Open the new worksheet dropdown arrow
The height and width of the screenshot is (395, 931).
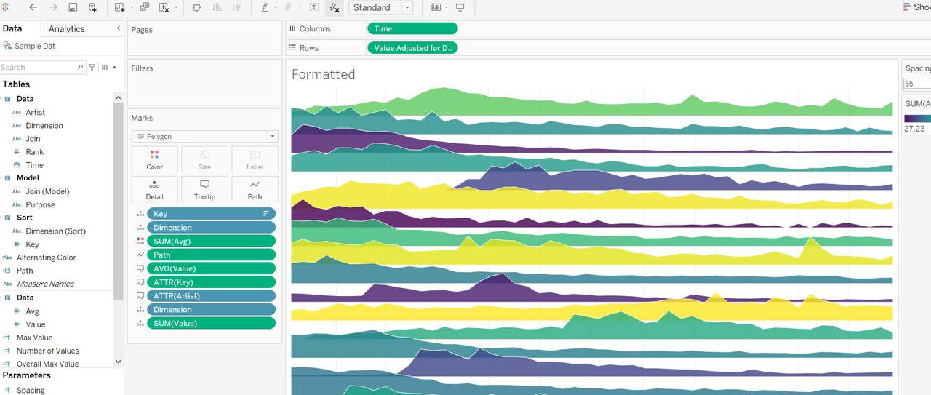click(x=132, y=7)
